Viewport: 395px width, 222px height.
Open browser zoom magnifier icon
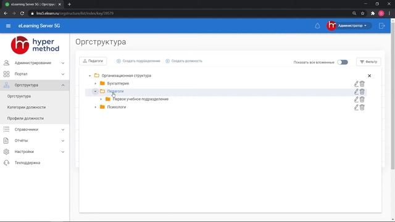click(x=354, y=13)
